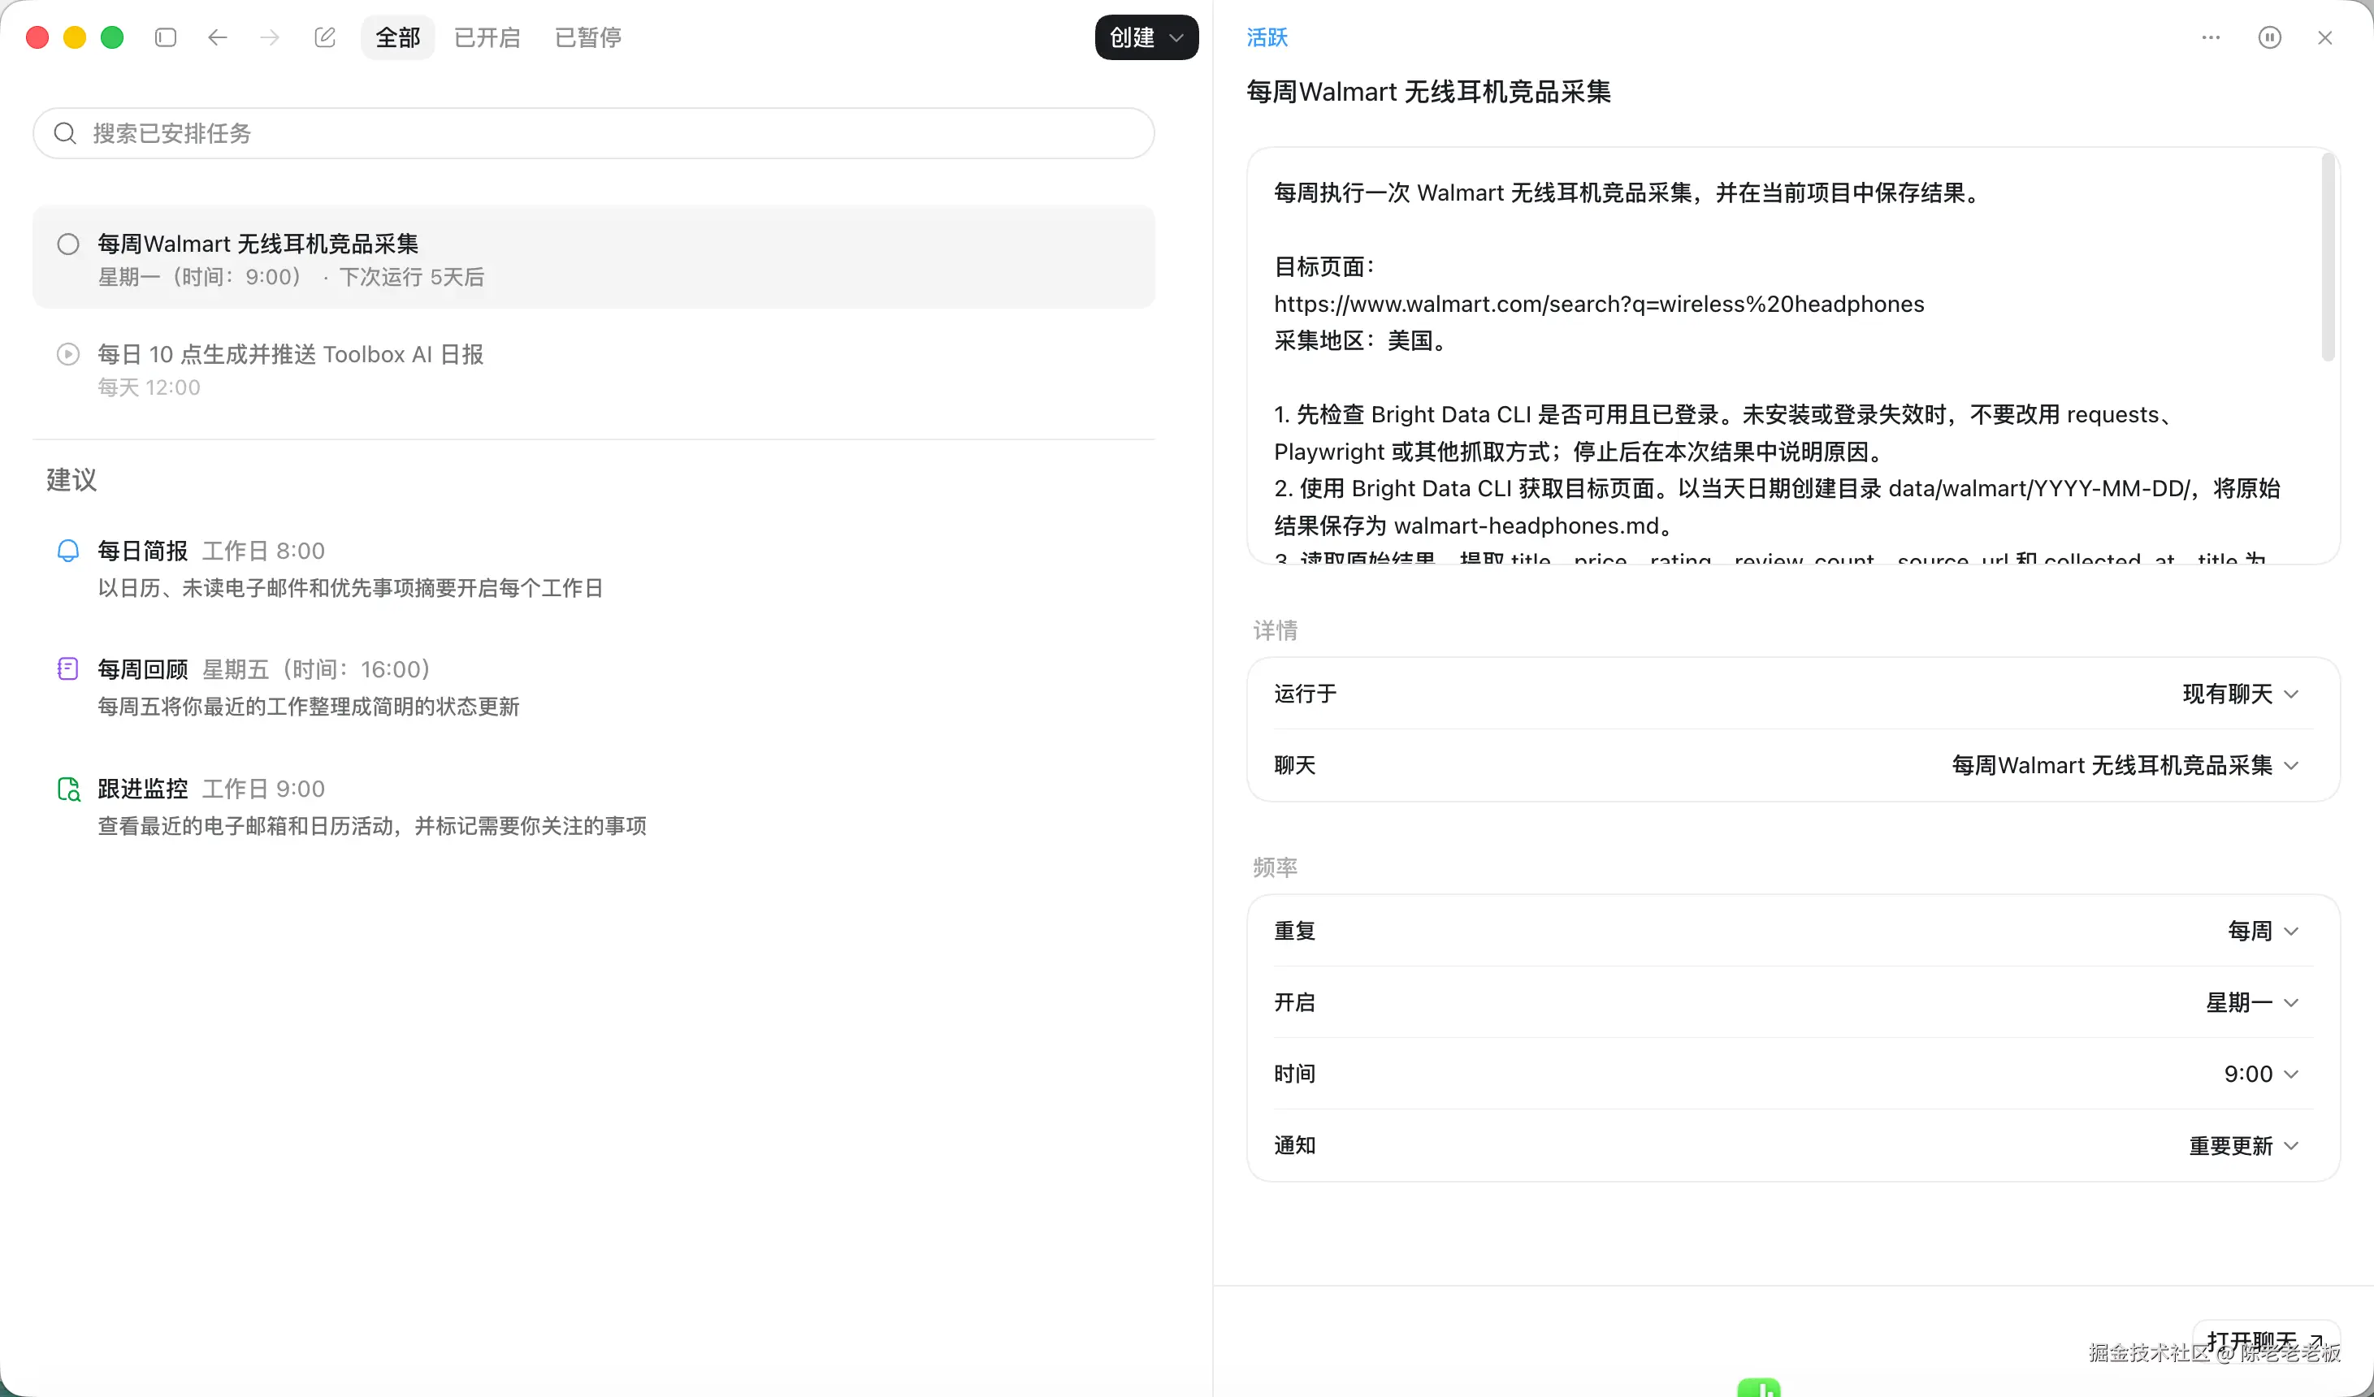Add the 跟进监控 suggestion
Image resolution: width=2374 pixels, height=1397 pixels.
pyautogui.click(x=593, y=807)
